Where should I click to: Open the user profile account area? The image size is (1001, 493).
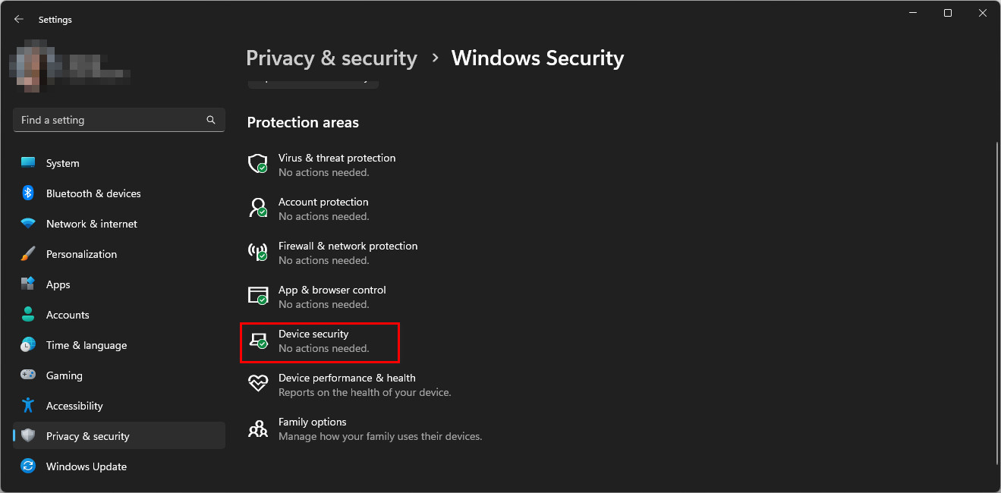pos(68,67)
